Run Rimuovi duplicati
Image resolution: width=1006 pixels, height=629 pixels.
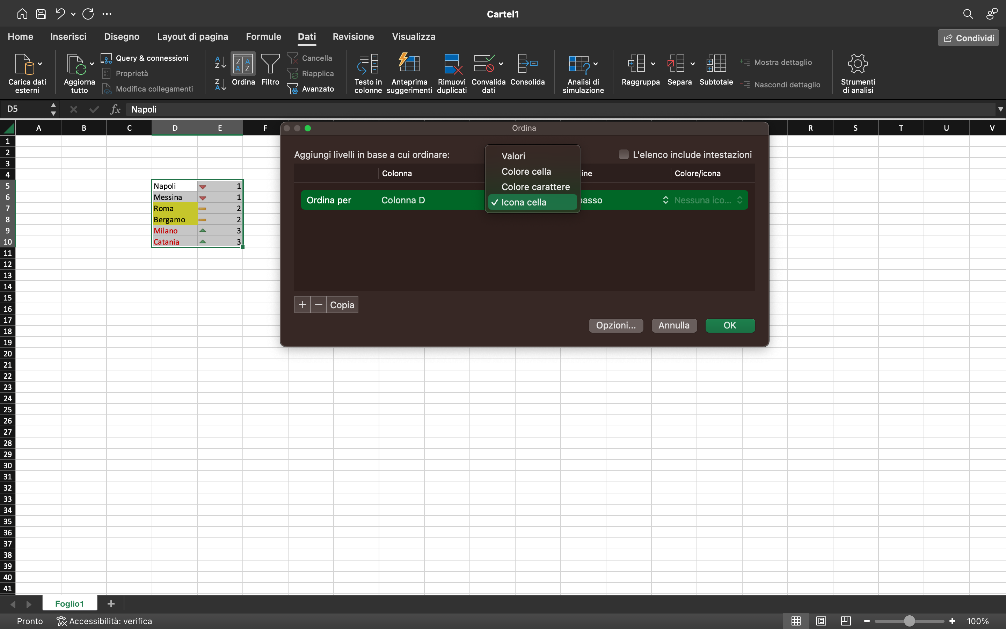451,73
